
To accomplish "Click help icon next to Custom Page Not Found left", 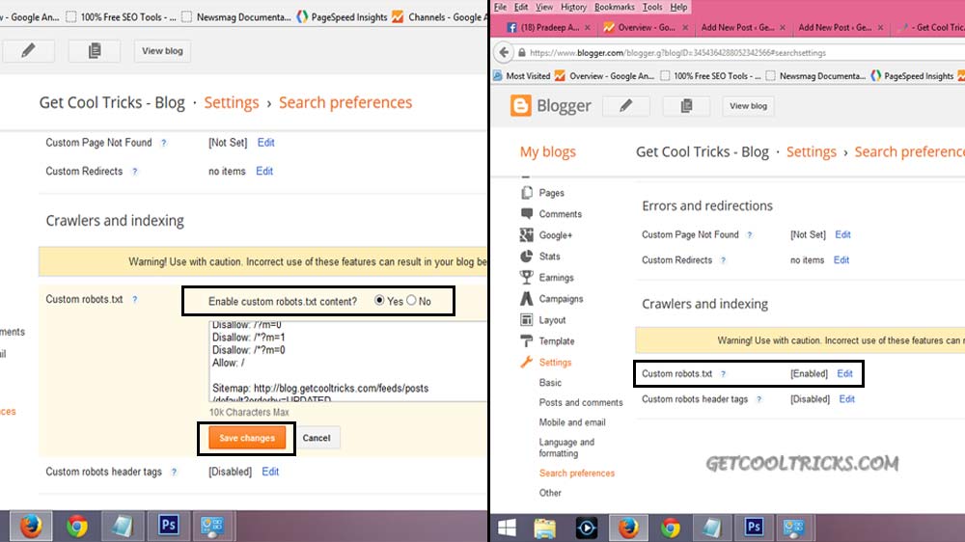I will click(164, 143).
